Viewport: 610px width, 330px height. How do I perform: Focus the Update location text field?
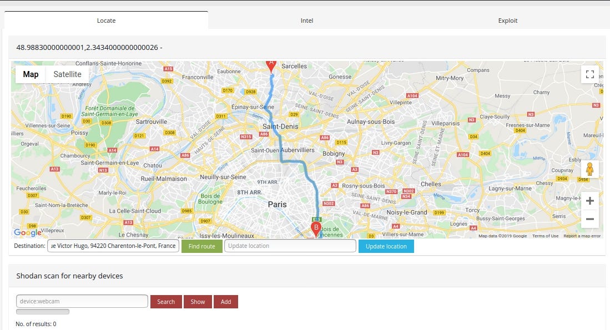coord(290,246)
